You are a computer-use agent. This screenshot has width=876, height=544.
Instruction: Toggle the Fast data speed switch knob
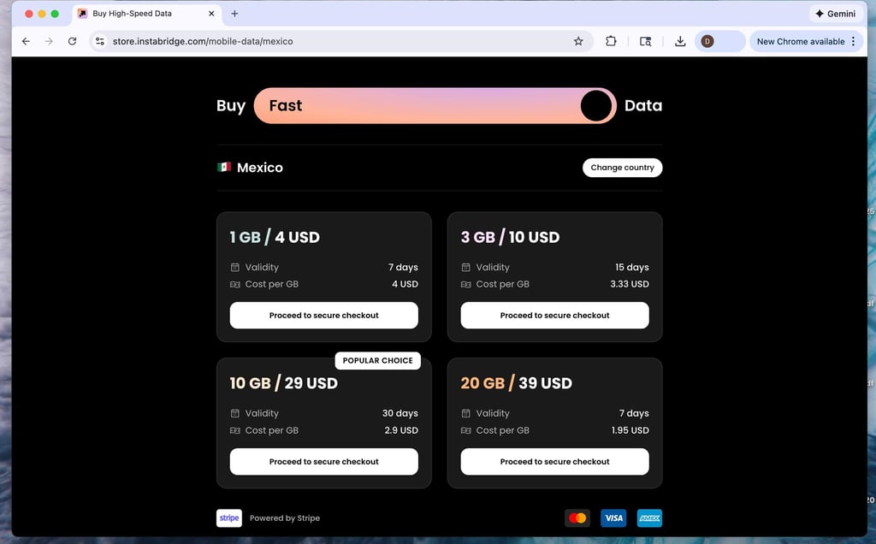coord(596,105)
